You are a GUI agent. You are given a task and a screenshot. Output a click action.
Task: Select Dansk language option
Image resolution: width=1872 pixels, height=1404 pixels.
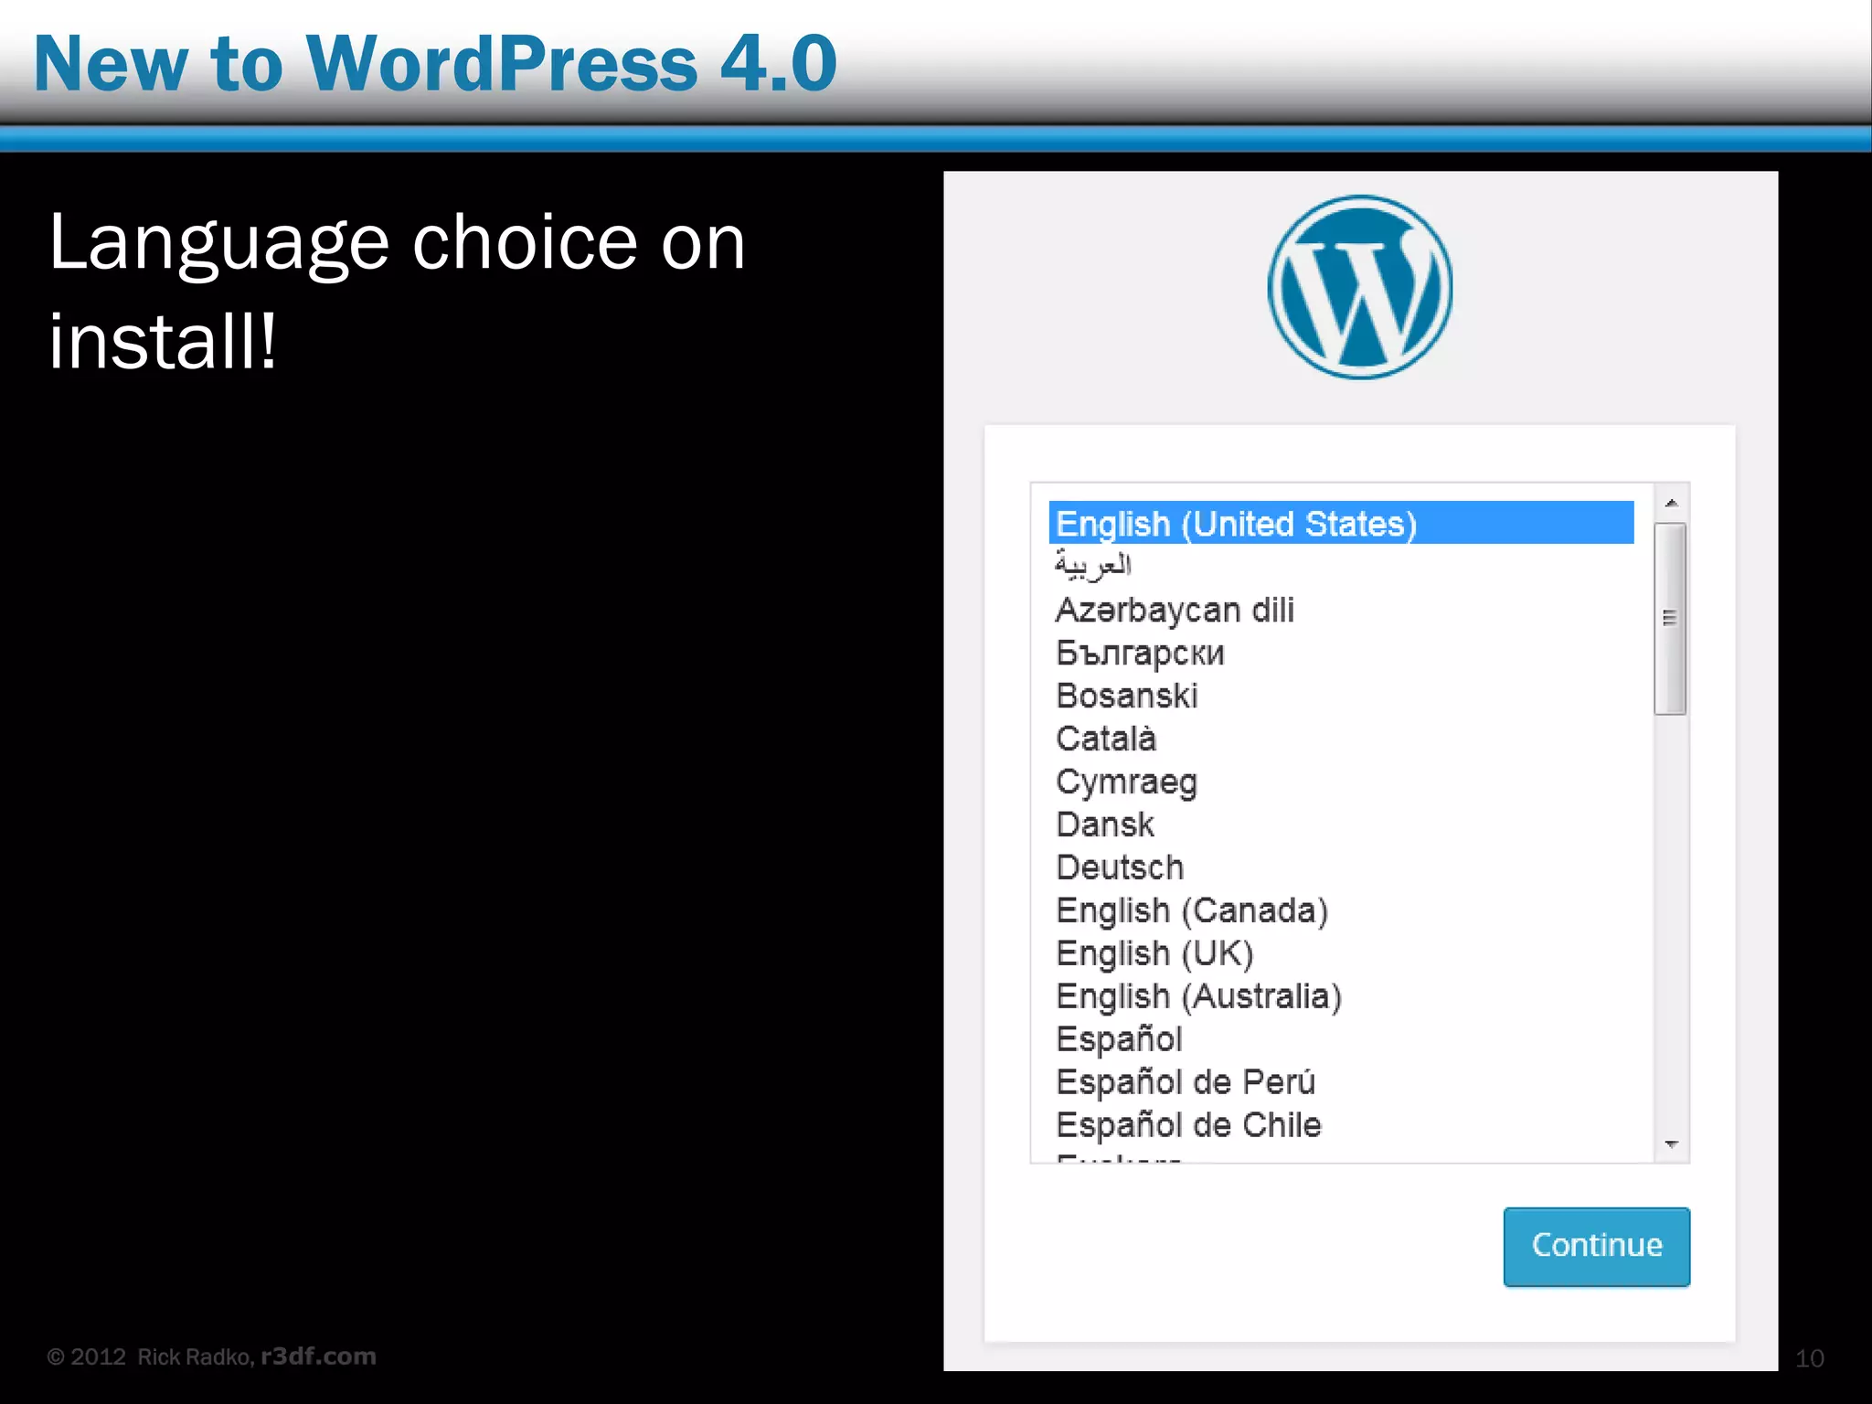(1341, 824)
